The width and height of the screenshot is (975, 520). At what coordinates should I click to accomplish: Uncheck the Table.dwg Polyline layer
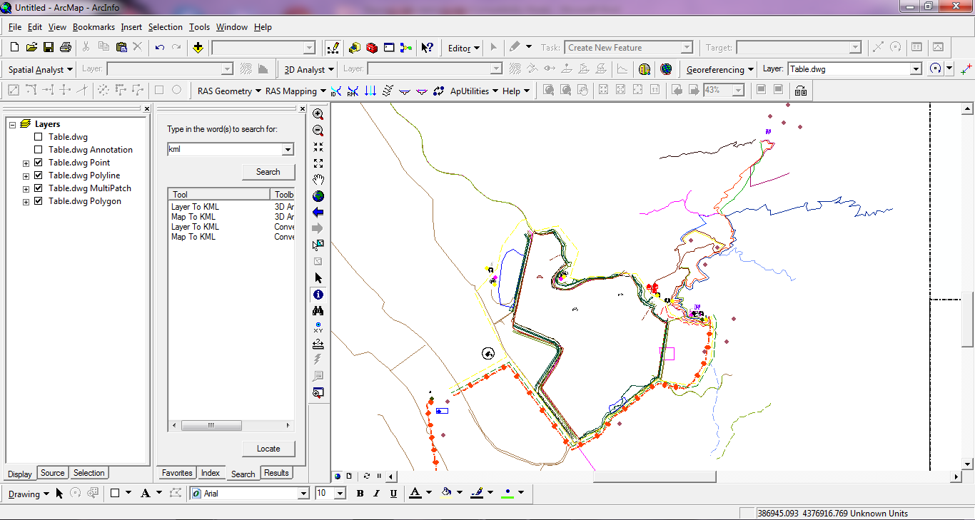(39, 175)
